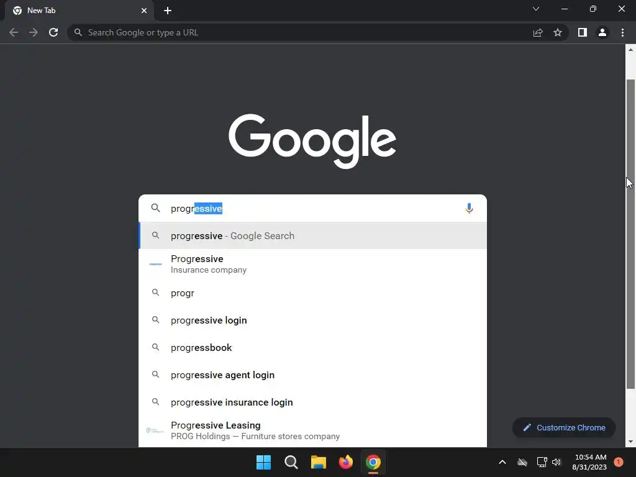Restore down the Chrome window

click(593, 9)
